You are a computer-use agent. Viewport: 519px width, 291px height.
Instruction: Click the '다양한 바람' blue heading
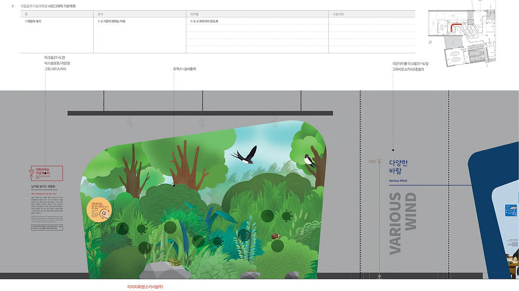[x=398, y=167]
